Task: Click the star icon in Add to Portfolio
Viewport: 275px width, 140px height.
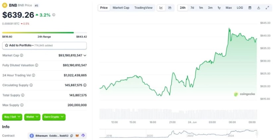Action: coord(7,45)
